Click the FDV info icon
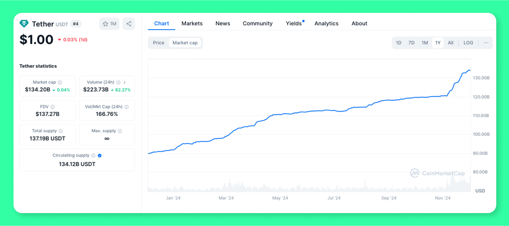Image resolution: width=509 pixels, height=226 pixels. click(x=53, y=107)
